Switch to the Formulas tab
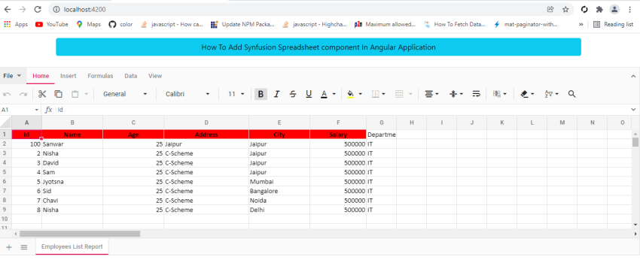The height and width of the screenshot is (275, 640). (x=100, y=76)
